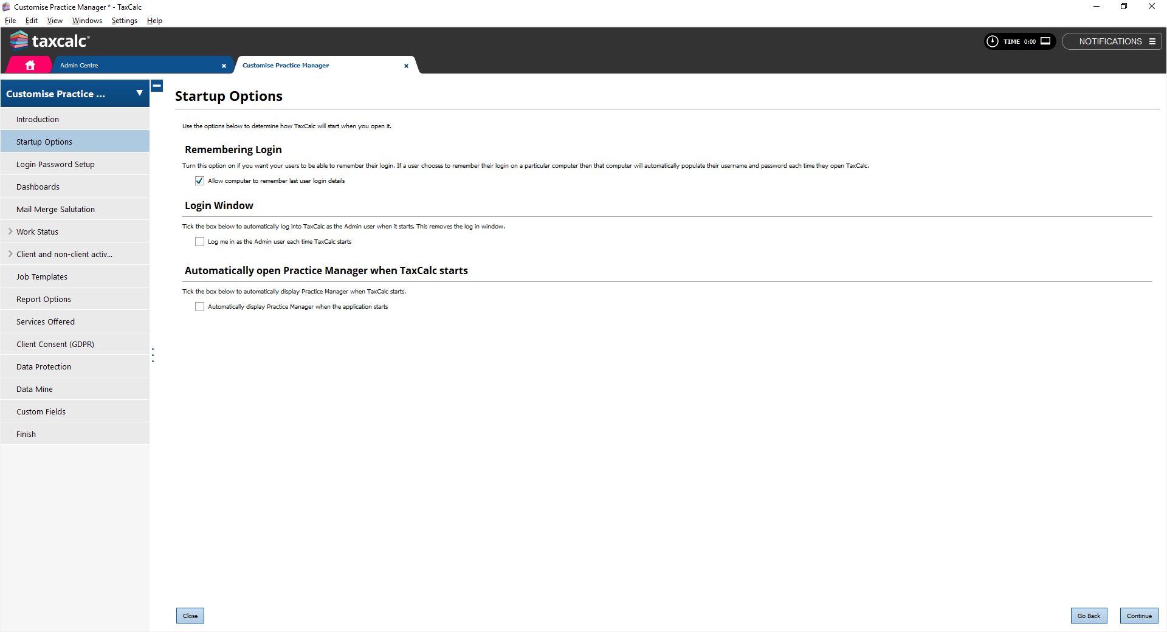Uncheck Allow computer to remember login details
The height and width of the screenshot is (632, 1167).
click(199, 181)
